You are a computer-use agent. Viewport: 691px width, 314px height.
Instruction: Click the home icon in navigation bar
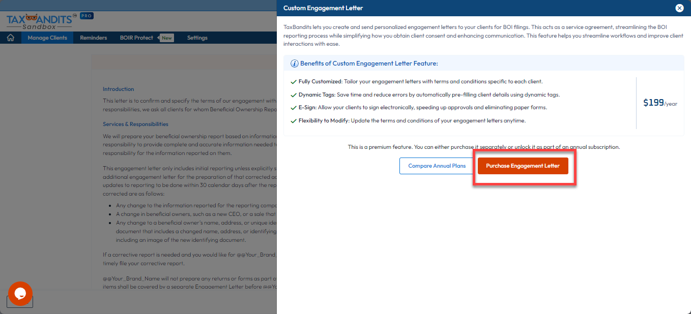click(x=11, y=38)
